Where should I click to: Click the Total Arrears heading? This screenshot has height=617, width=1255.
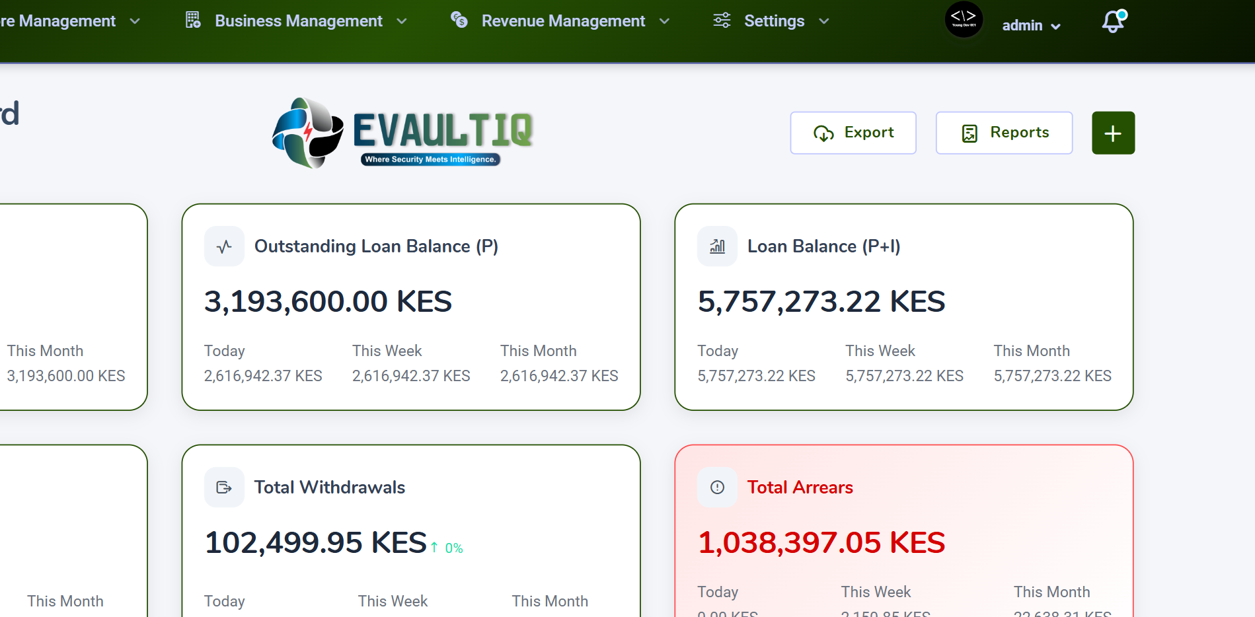800,488
